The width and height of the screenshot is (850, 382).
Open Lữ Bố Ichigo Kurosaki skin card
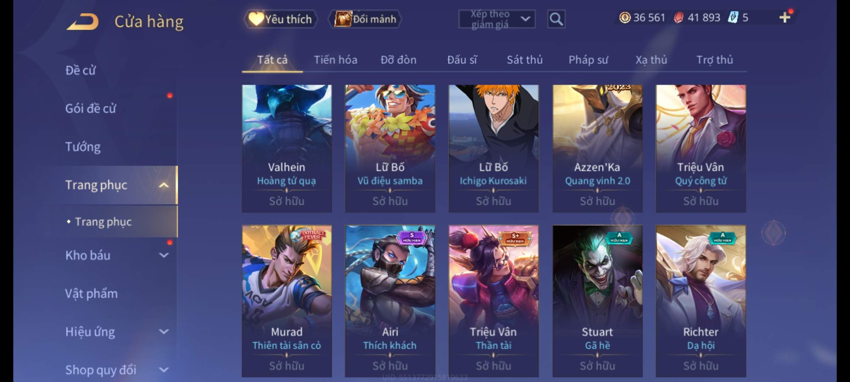coord(493,149)
